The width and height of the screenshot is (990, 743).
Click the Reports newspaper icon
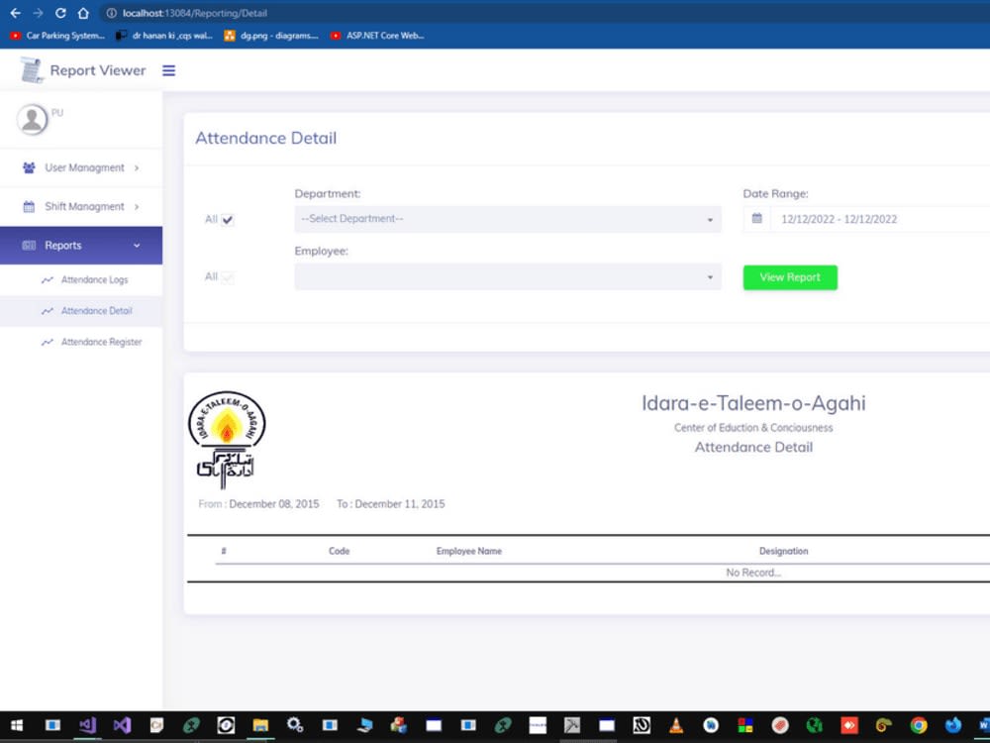coord(29,245)
